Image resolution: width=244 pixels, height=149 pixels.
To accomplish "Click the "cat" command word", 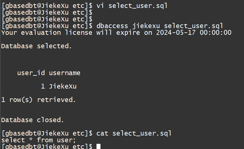I will tap(102, 133).
